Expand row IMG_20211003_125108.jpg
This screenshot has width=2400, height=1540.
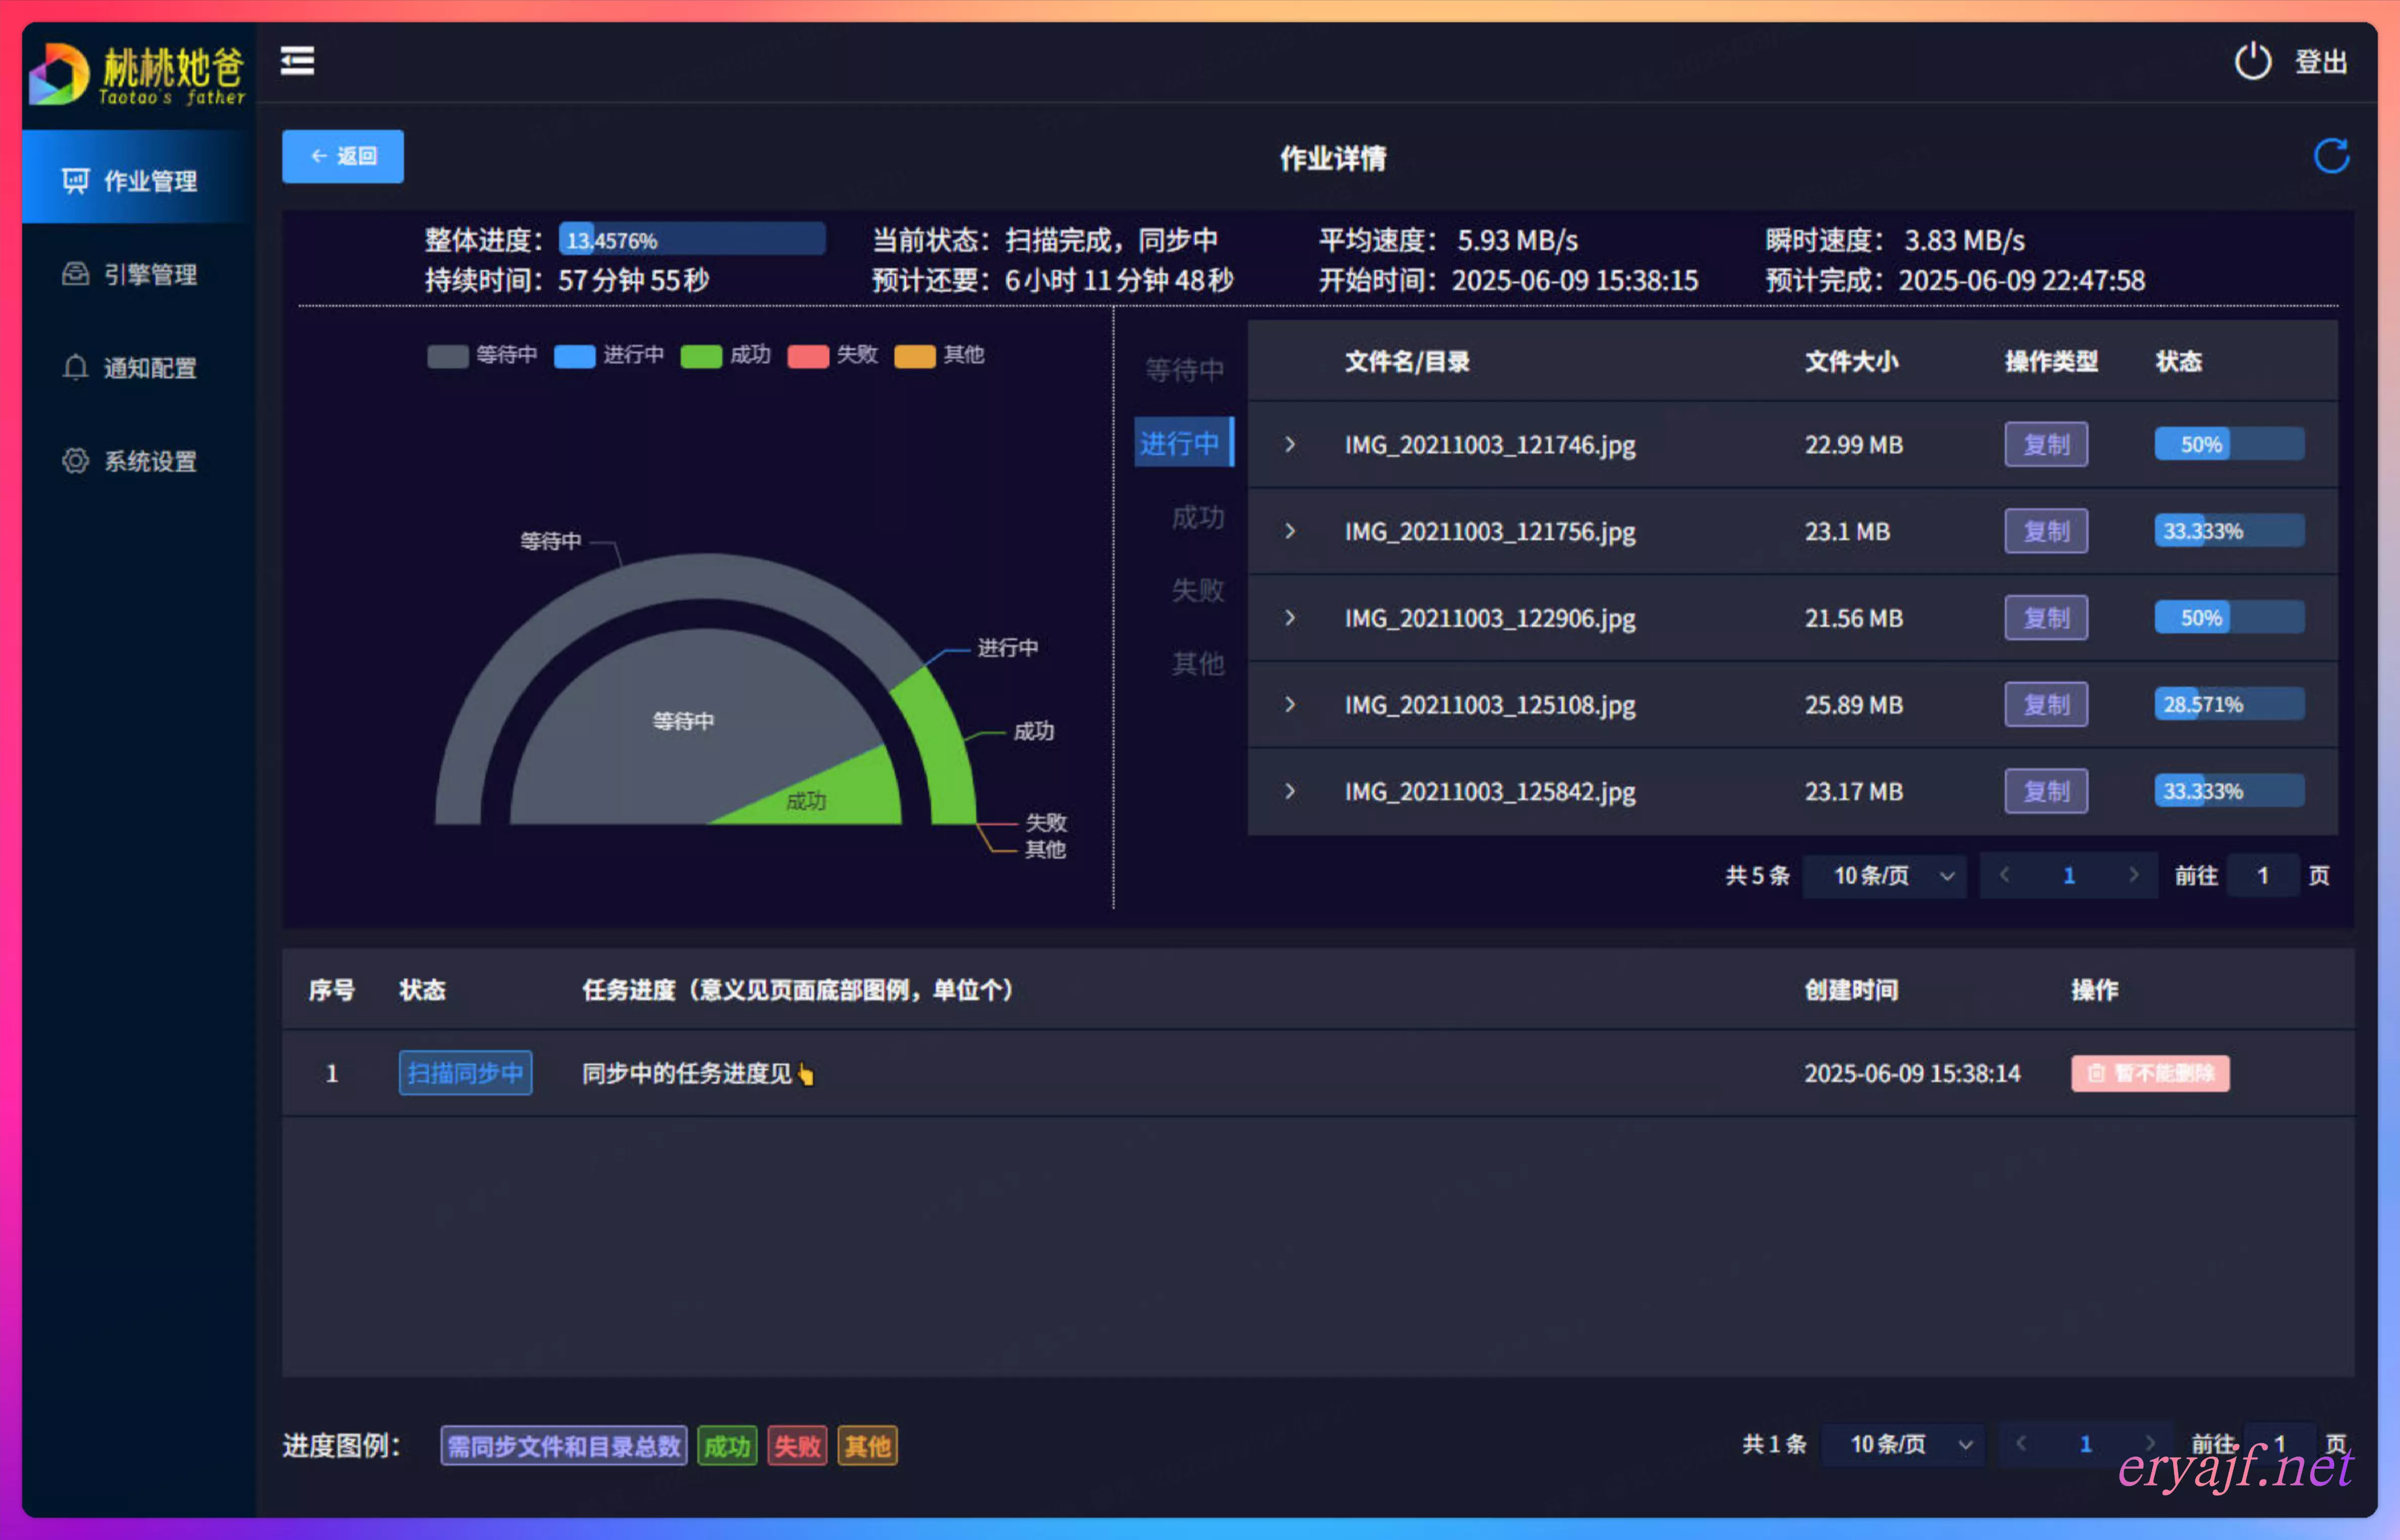[1289, 704]
